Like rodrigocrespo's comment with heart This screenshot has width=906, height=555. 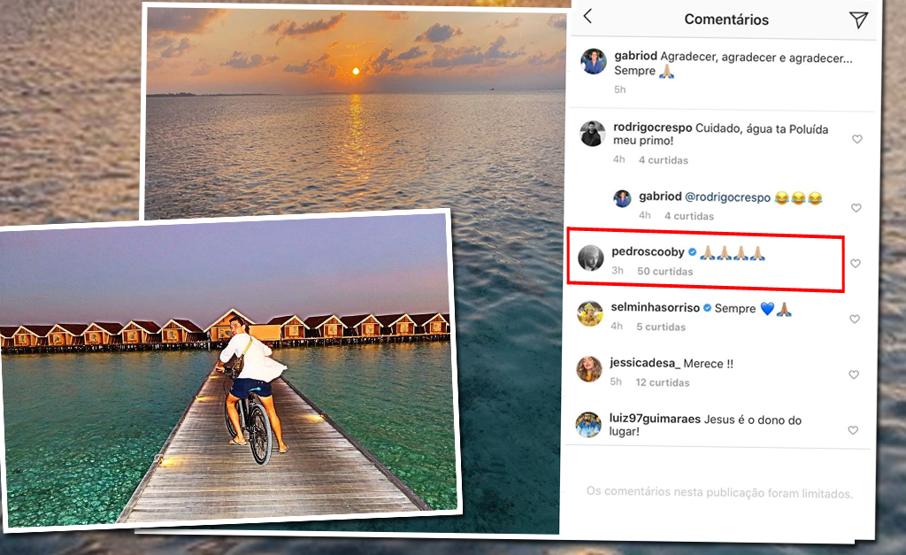tap(856, 140)
